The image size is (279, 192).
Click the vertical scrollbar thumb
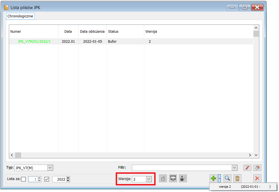[x=256, y=34]
